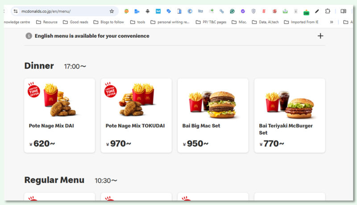Open the Misc. bookmarks folder
The image size is (357, 205).
pos(239,22)
